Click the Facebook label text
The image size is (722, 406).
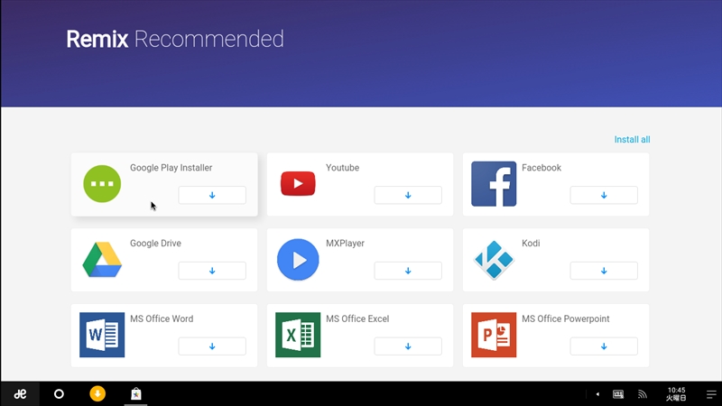[x=541, y=168]
